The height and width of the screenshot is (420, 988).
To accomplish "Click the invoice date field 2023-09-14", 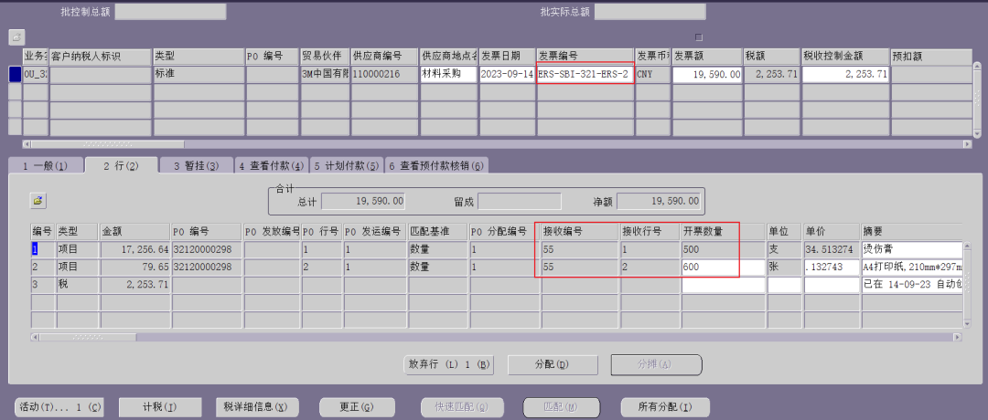I will tap(507, 74).
